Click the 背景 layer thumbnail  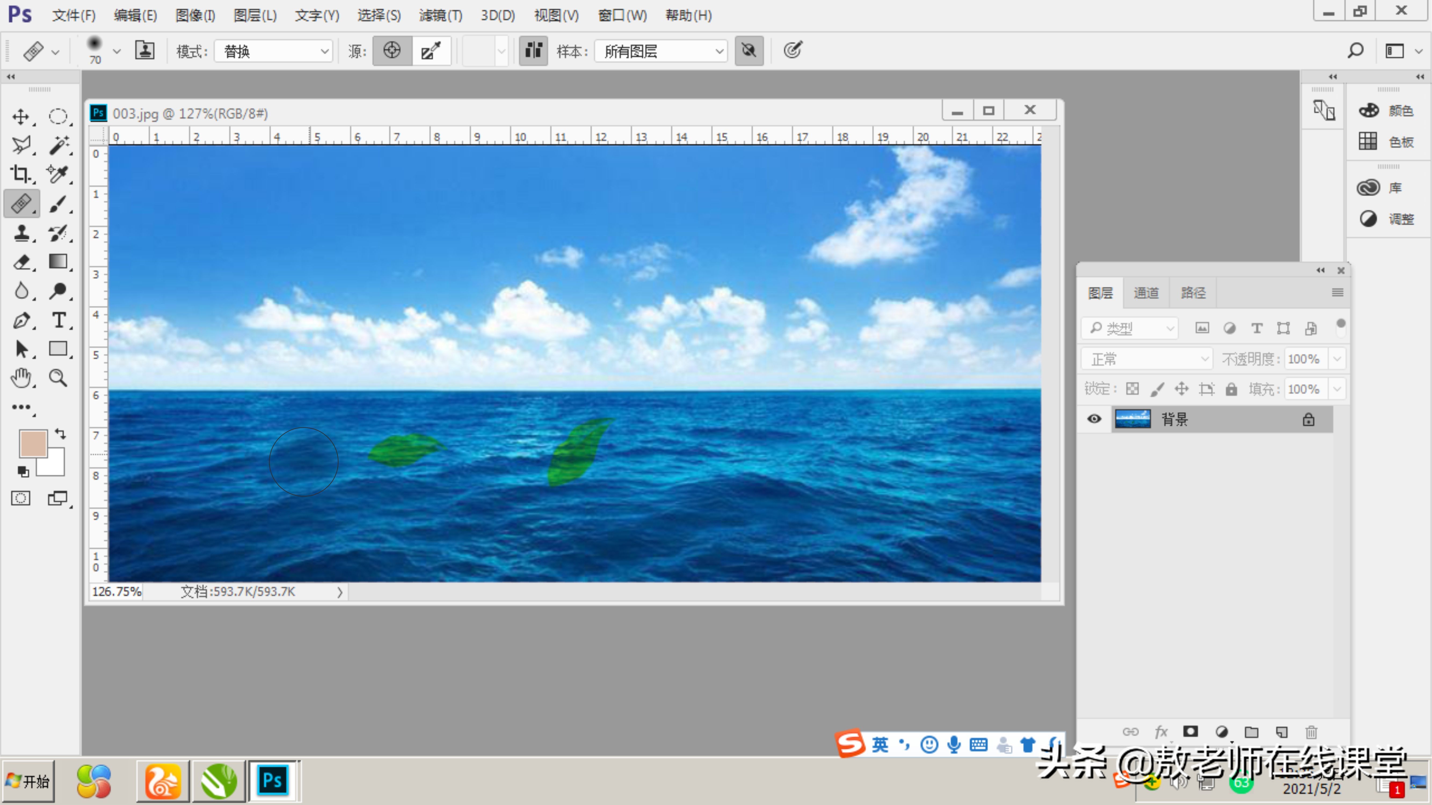(x=1132, y=419)
